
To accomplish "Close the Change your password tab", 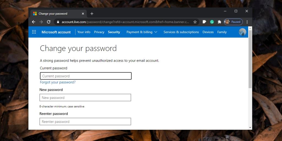I will click(83, 13).
